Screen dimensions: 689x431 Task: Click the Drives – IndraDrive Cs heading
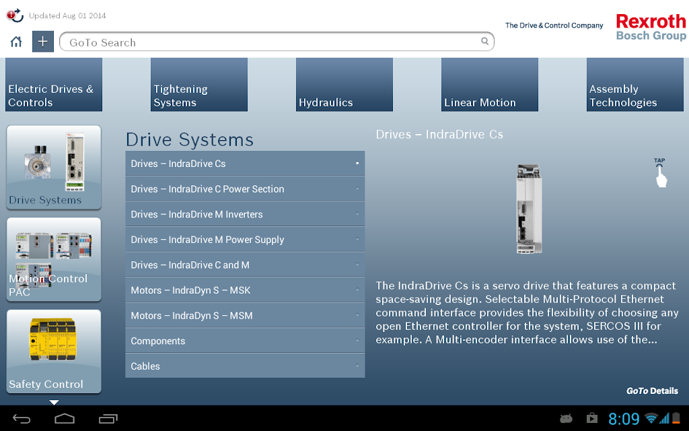click(439, 135)
